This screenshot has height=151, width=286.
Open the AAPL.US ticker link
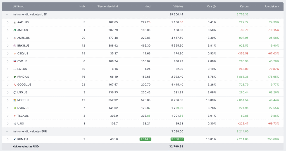pyautogui.click(x=23, y=22)
